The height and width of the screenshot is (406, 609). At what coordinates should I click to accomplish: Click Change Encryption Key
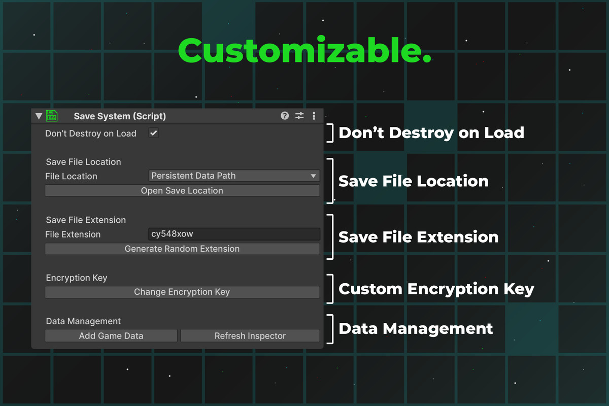tap(182, 292)
